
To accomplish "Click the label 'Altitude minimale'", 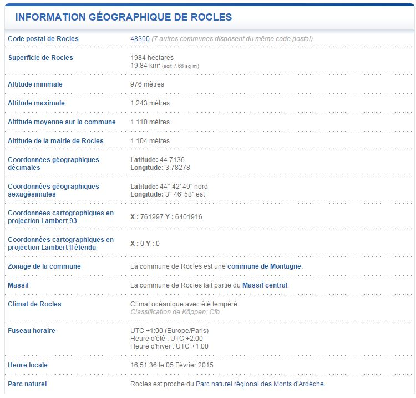I will 35,84.
